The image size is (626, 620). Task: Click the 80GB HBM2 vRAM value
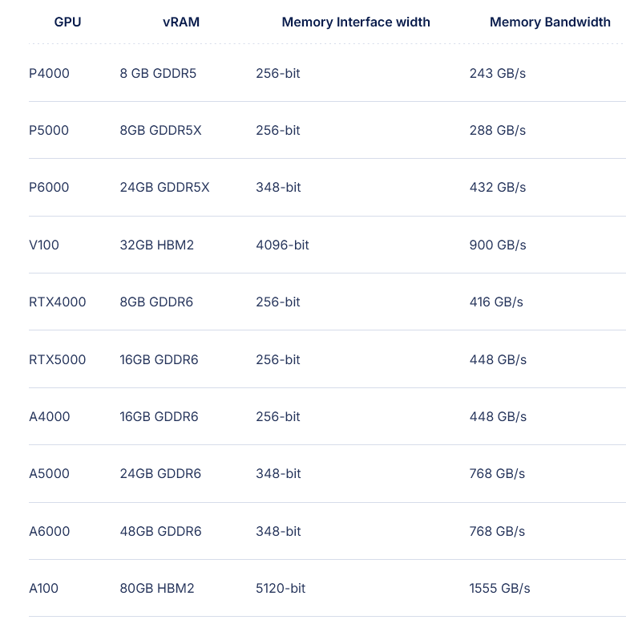(157, 589)
